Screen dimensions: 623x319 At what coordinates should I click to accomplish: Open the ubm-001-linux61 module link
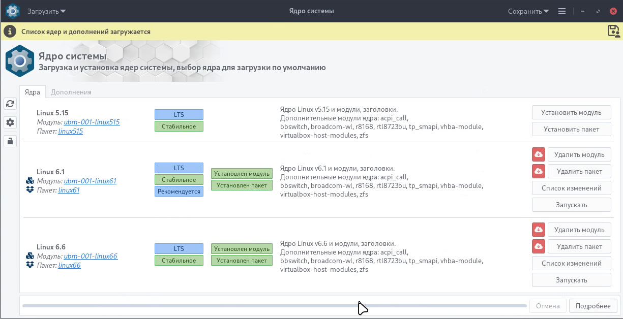pos(90,181)
